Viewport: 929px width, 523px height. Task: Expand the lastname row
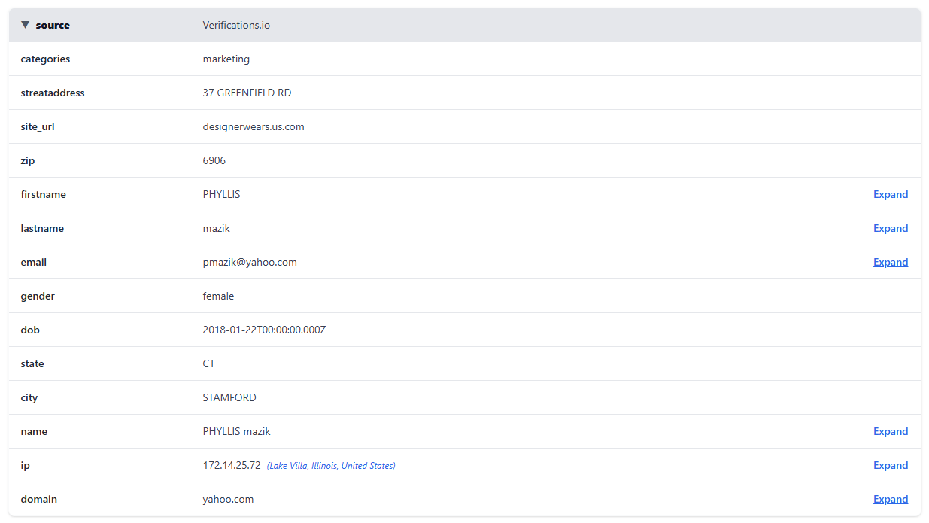tap(890, 228)
